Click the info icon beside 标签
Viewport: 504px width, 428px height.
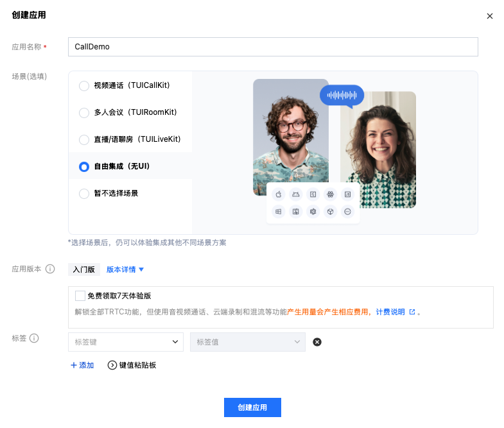click(x=35, y=338)
